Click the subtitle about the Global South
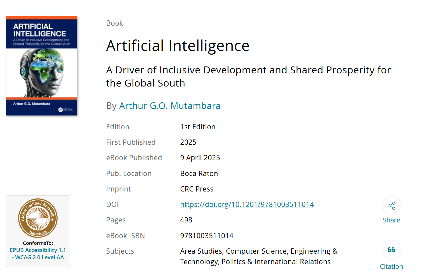 (x=249, y=76)
